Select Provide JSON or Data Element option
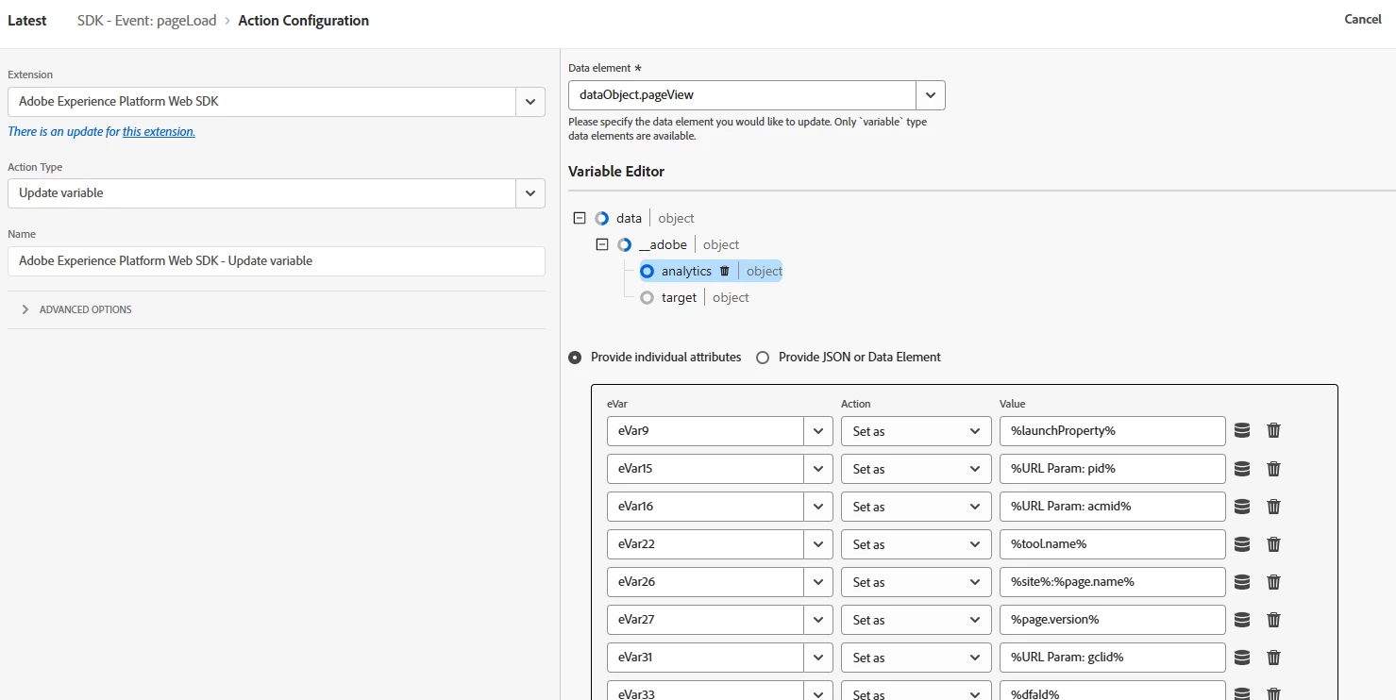This screenshot has width=1396, height=700. point(763,358)
